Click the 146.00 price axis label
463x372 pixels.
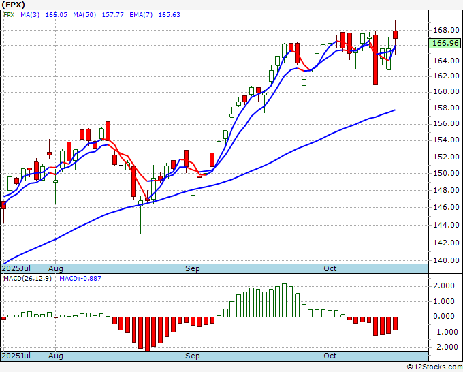pyautogui.click(x=446, y=207)
